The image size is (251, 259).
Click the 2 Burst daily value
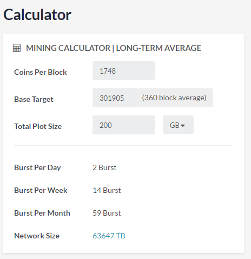[x=104, y=167]
